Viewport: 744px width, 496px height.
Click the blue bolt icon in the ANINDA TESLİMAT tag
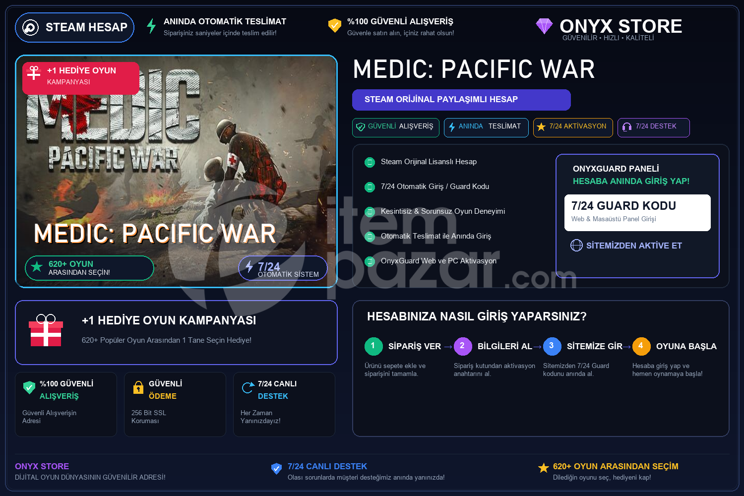click(452, 127)
